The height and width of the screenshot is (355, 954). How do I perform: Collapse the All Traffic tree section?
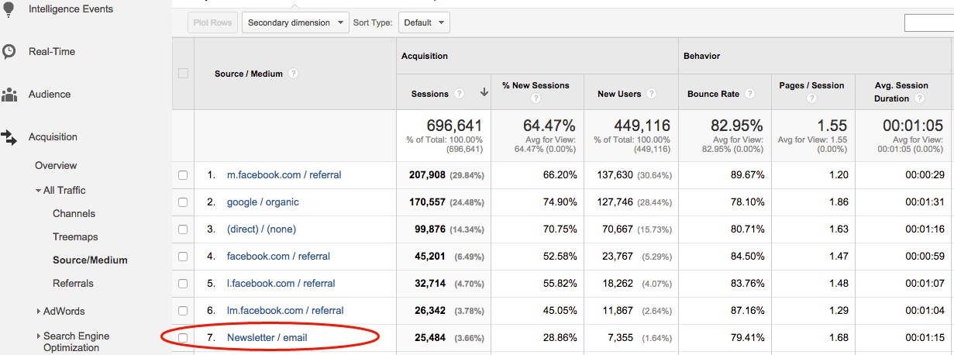39,191
